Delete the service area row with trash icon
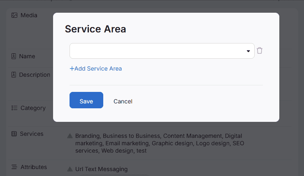The image size is (304, 176). tap(260, 51)
